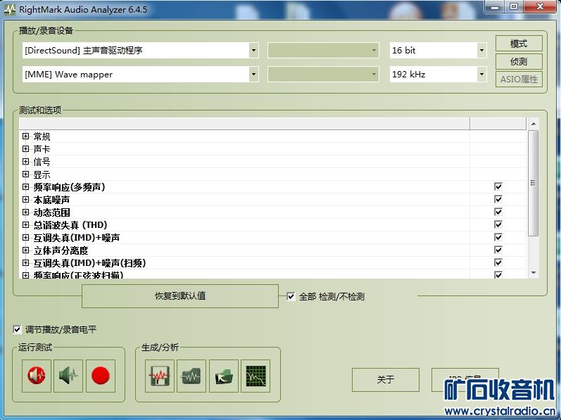Expand the 立体声分离度 node
The image size is (561, 420).
point(26,250)
